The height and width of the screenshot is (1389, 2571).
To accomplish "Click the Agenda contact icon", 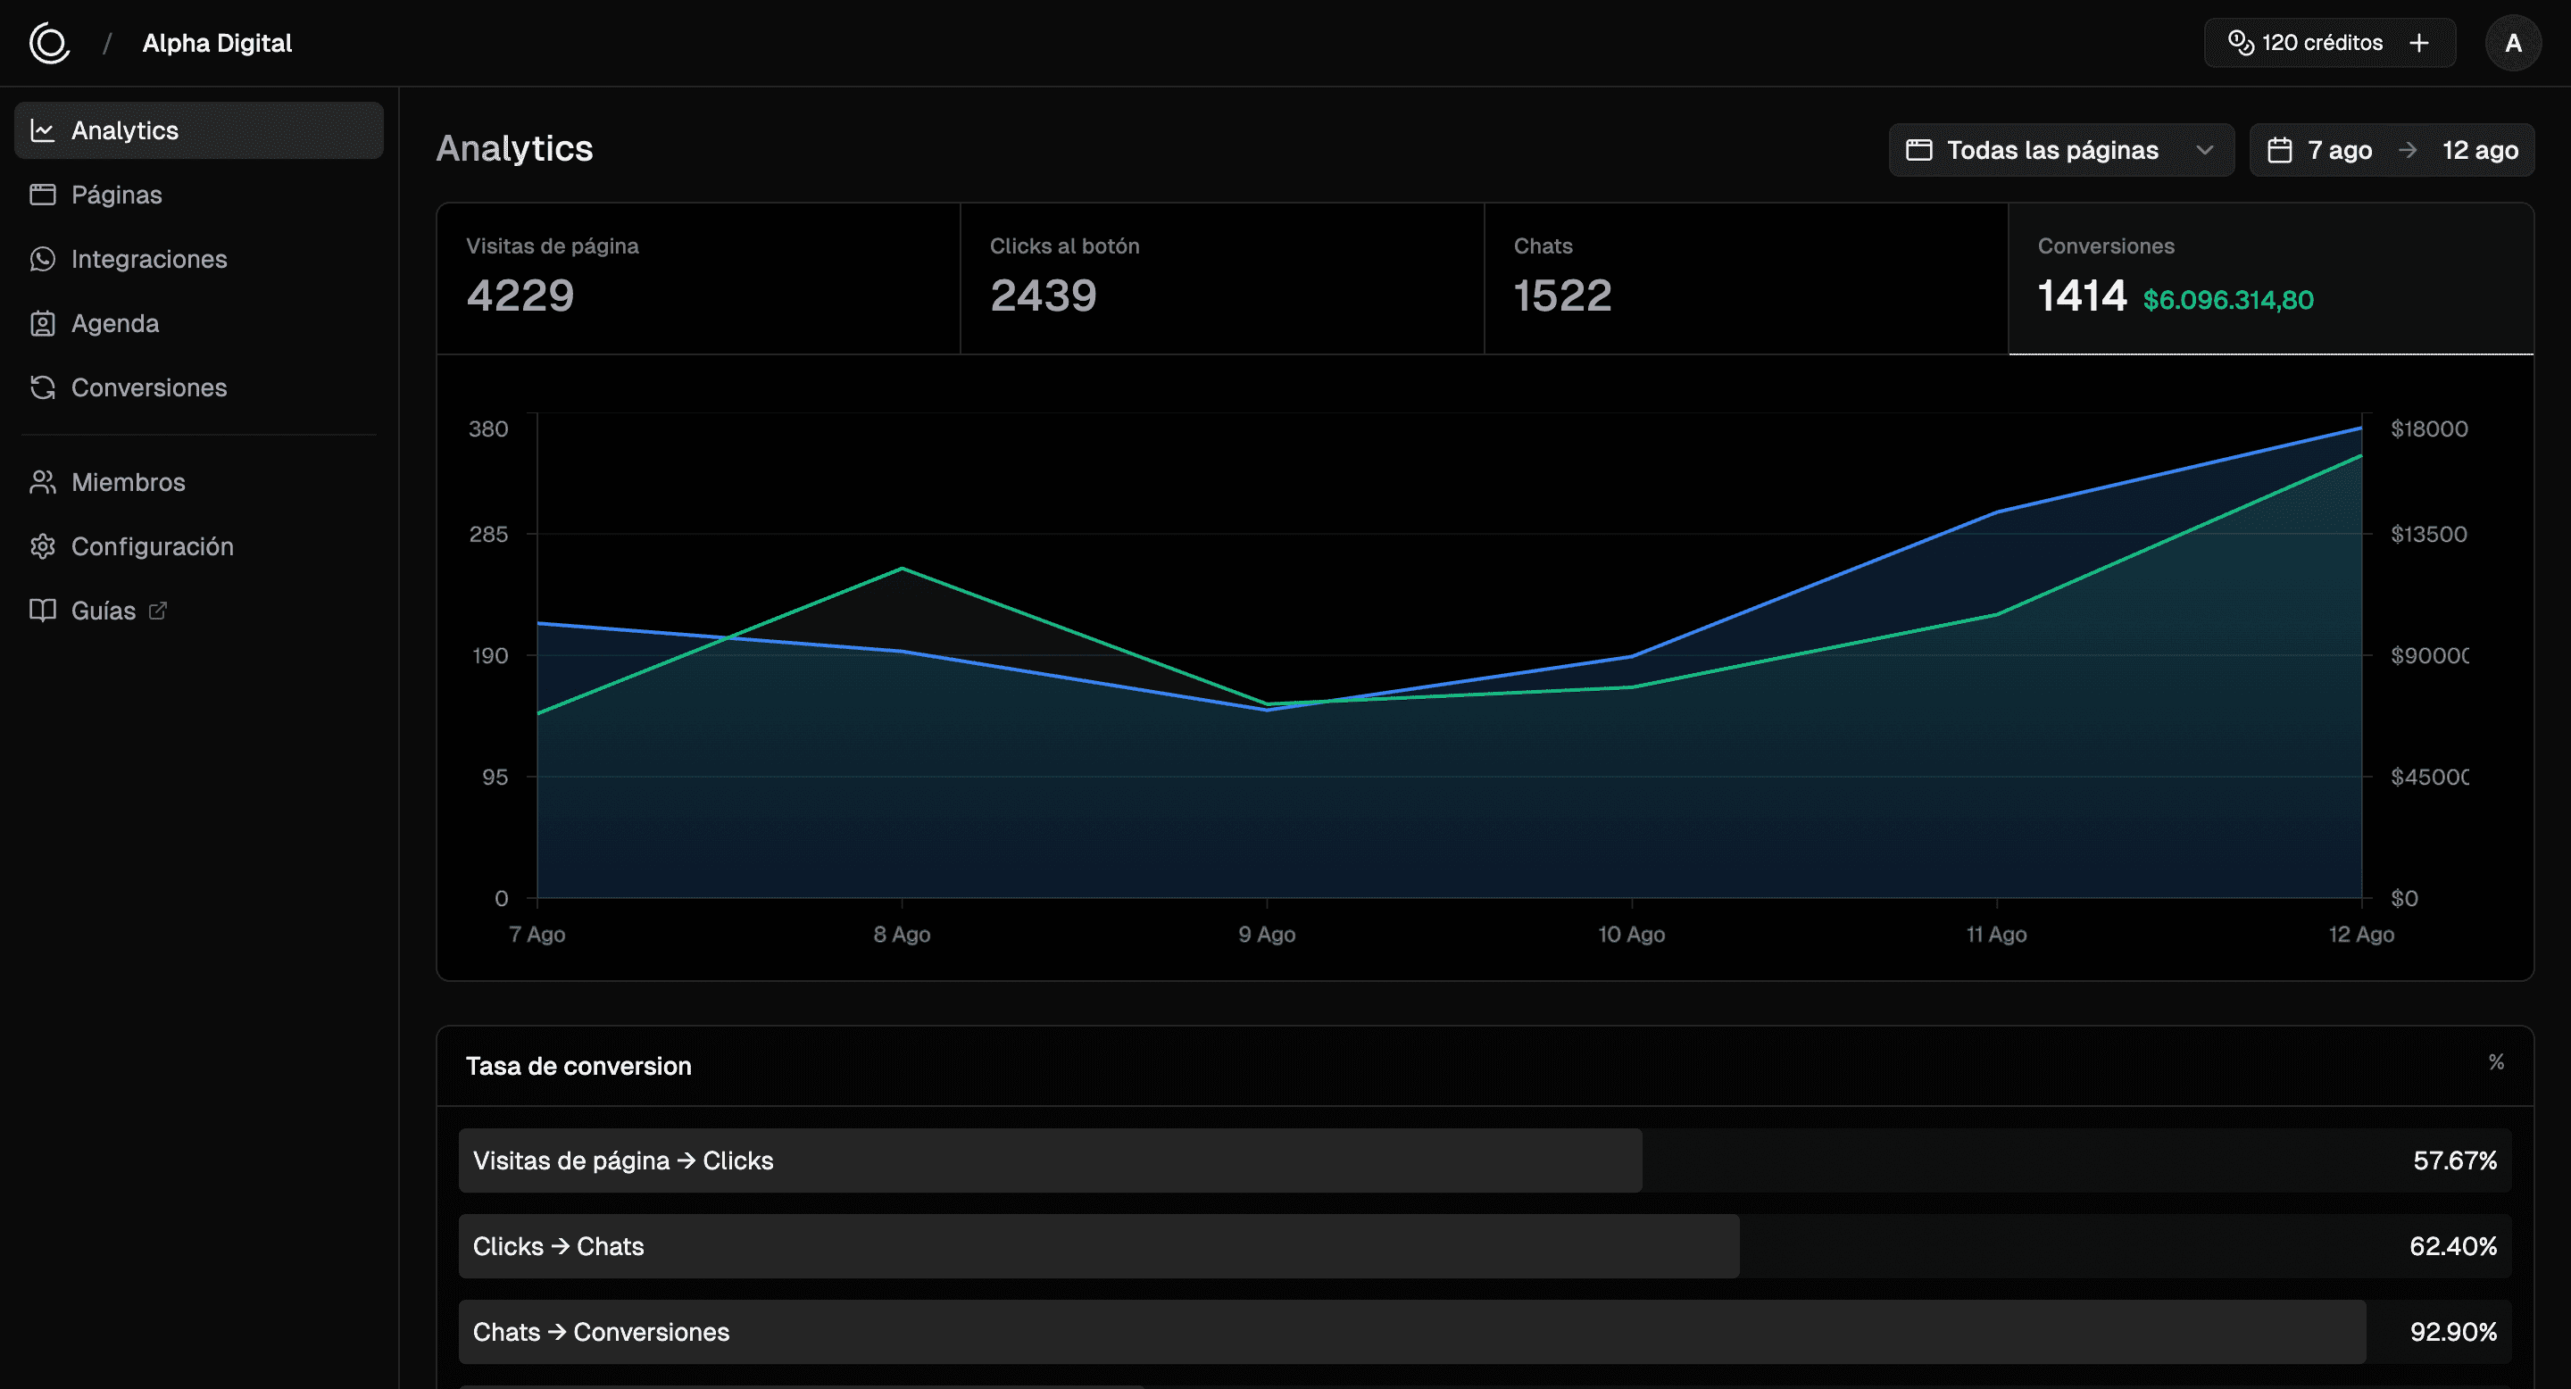I will 42,323.
